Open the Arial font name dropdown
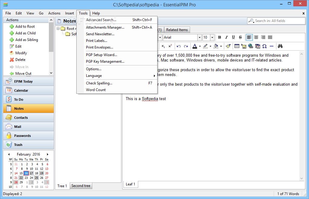This screenshot has height=199, width=309. [x=199, y=37]
